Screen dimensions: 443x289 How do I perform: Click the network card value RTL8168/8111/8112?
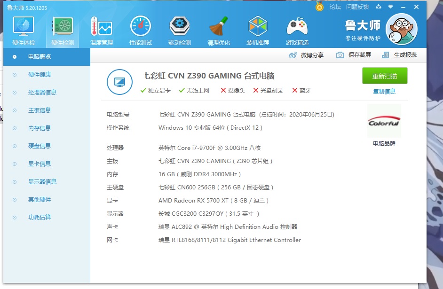pyautogui.click(x=229, y=240)
